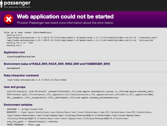Click the 'passenger' brand name text
167x126 pixels.
[x=17, y=3]
